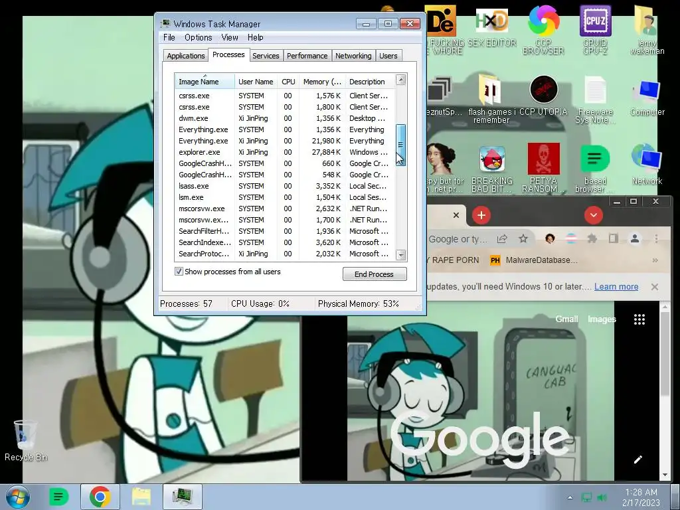Dismiss the Windows 10 update notice

(x=655, y=287)
